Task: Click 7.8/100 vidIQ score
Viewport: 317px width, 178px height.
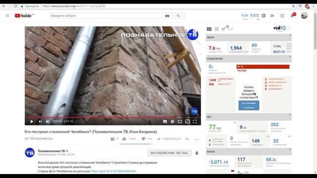Action: pyautogui.click(x=214, y=48)
